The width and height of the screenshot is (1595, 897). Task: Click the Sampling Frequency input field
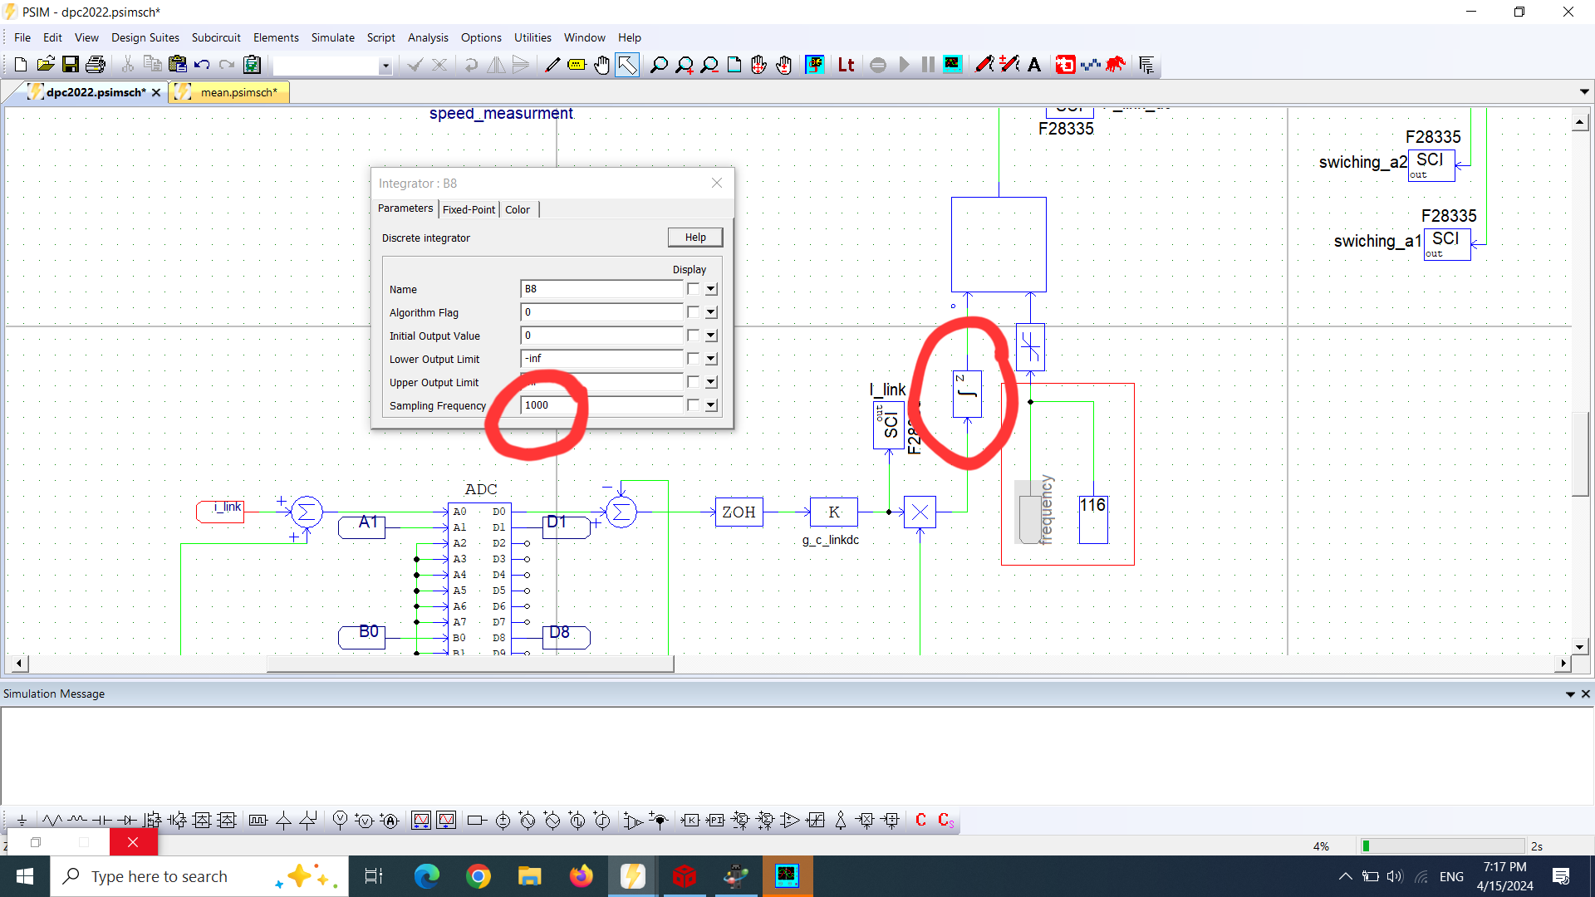tap(601, 405)
